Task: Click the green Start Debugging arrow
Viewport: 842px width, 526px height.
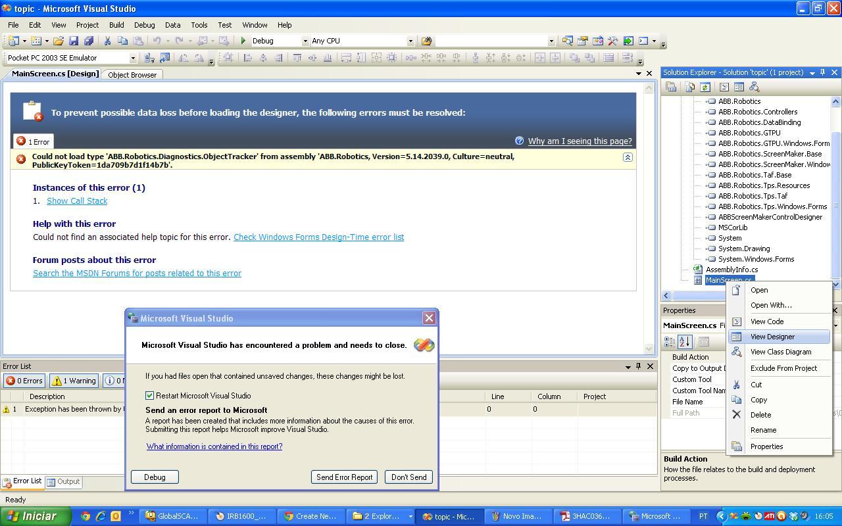Action: point(243,41)
